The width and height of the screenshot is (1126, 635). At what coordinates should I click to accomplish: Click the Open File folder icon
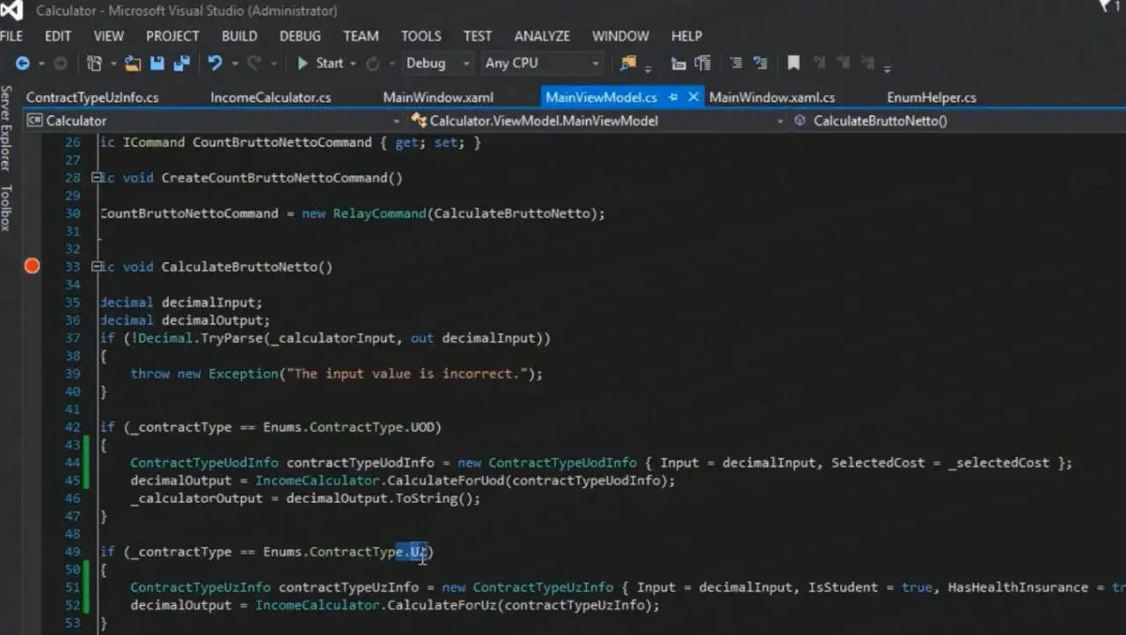(x=132, y=63)
